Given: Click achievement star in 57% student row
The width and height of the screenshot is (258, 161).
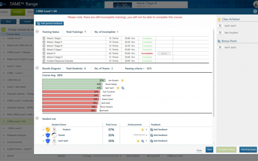Looking at the screenshot, I should point(143,130).
